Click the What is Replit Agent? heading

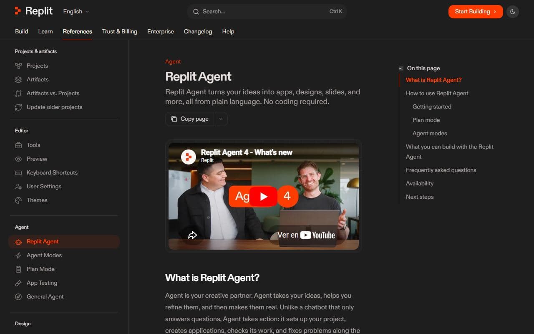pyautogui.click(x=212, y=278)
